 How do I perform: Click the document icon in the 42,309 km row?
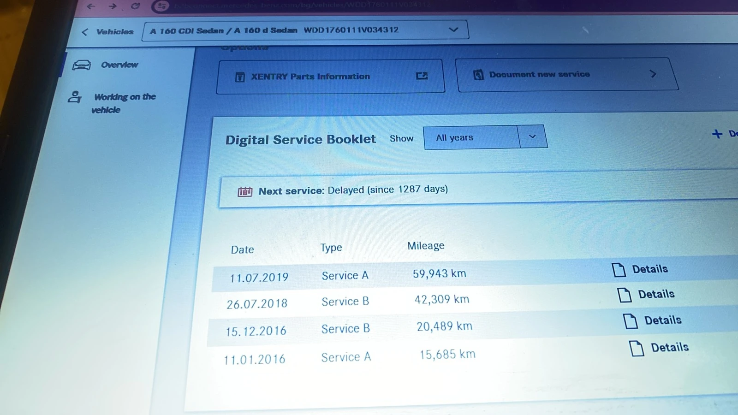625,295
